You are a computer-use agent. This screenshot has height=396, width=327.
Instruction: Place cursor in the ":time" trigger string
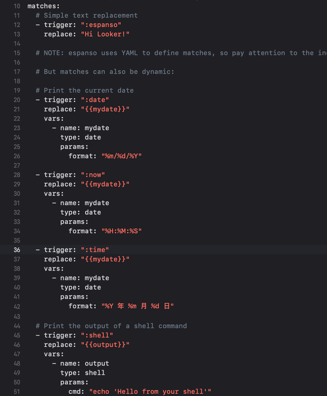[x=95, y=250]
